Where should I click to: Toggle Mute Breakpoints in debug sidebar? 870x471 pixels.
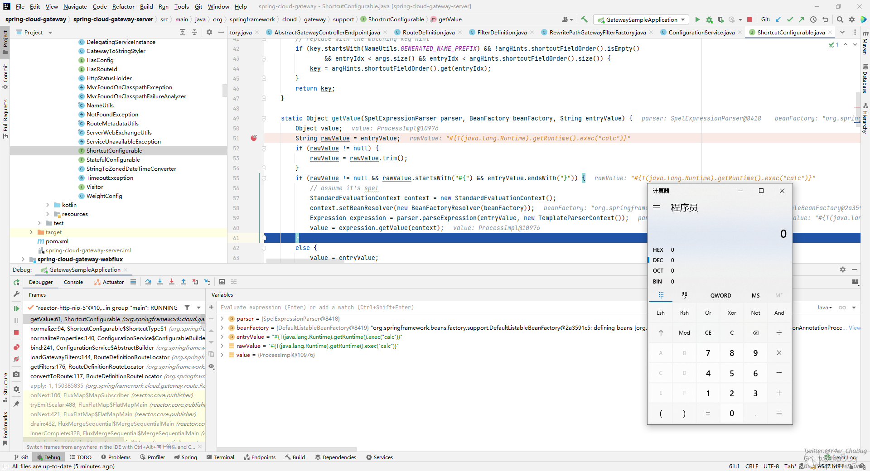[x=16, y=359]
